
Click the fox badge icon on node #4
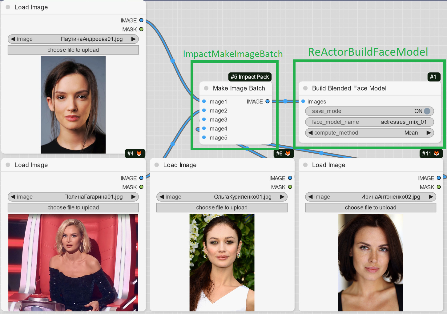[x=139, y=153]
